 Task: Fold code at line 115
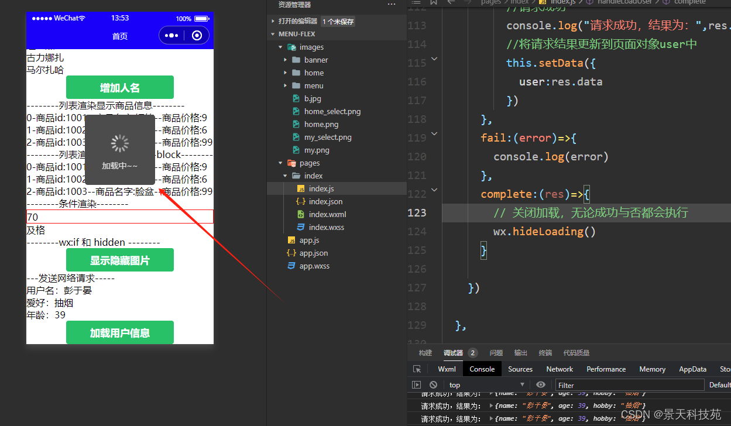pos(434,59)
